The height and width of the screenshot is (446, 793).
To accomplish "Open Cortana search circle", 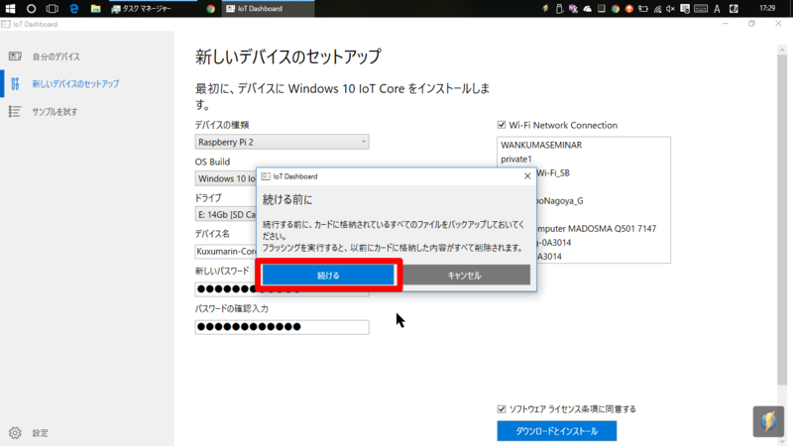I will (31, 8).
